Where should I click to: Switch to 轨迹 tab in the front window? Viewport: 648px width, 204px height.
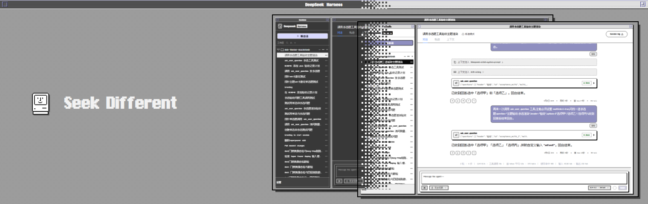tap(437, 39)
